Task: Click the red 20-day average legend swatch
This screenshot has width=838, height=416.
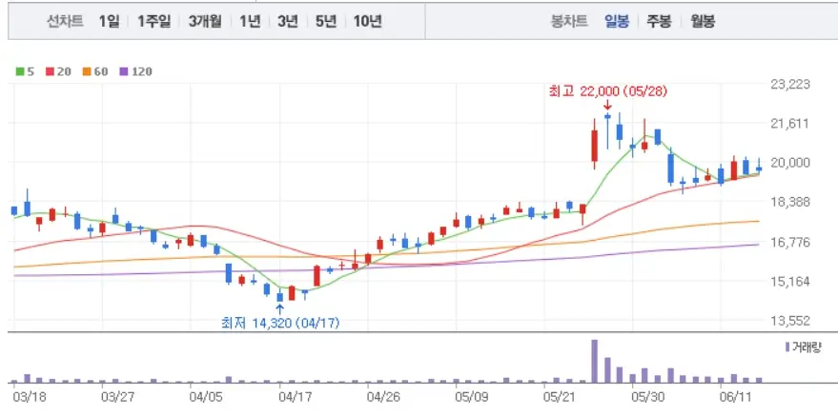Action: (50, 71)
